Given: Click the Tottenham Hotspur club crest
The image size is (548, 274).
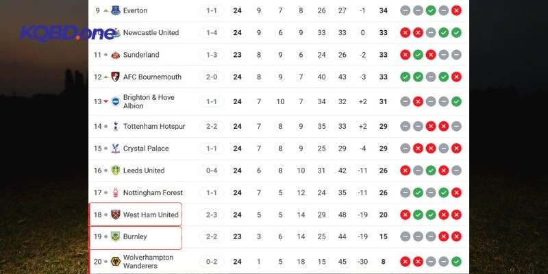Looking at the screenshot, I should (115, 126).
